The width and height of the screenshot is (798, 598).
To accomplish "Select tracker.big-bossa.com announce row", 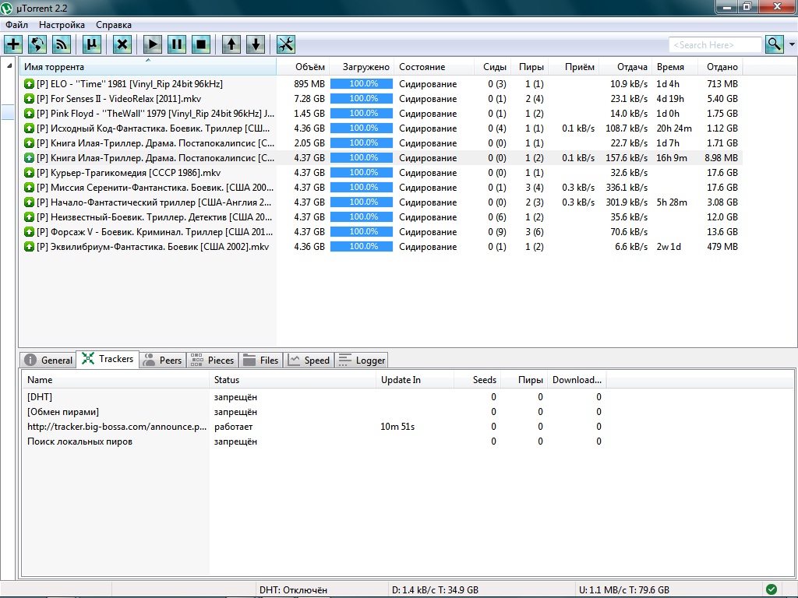I will pos(316,426).
